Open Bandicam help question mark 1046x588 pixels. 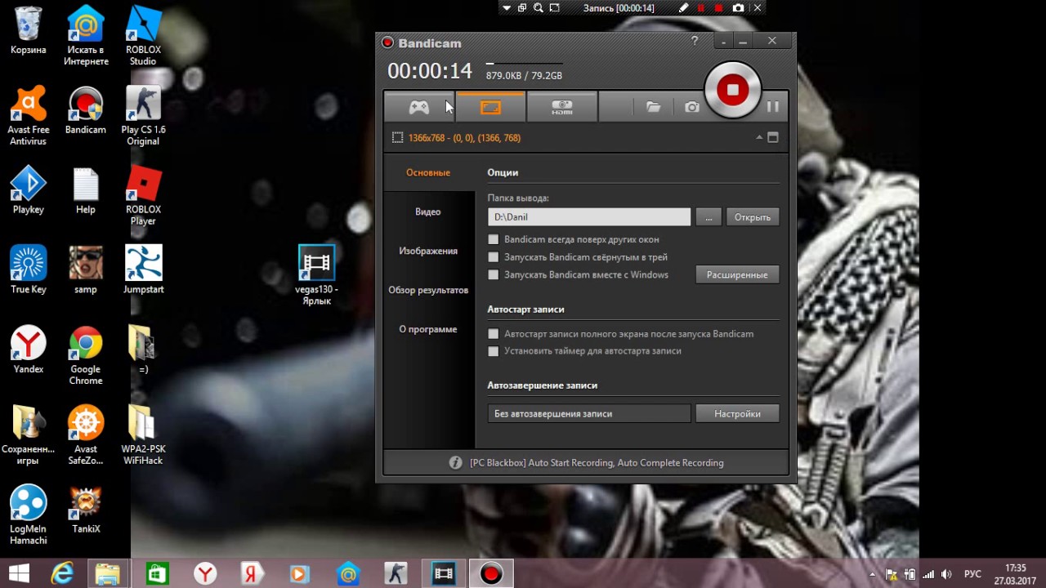click(x=695, y=41)
